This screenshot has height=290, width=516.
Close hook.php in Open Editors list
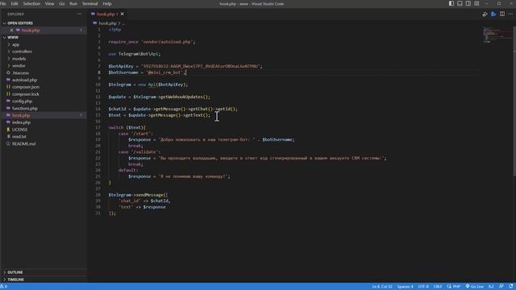pyautogui.click(x=11, y=31)
